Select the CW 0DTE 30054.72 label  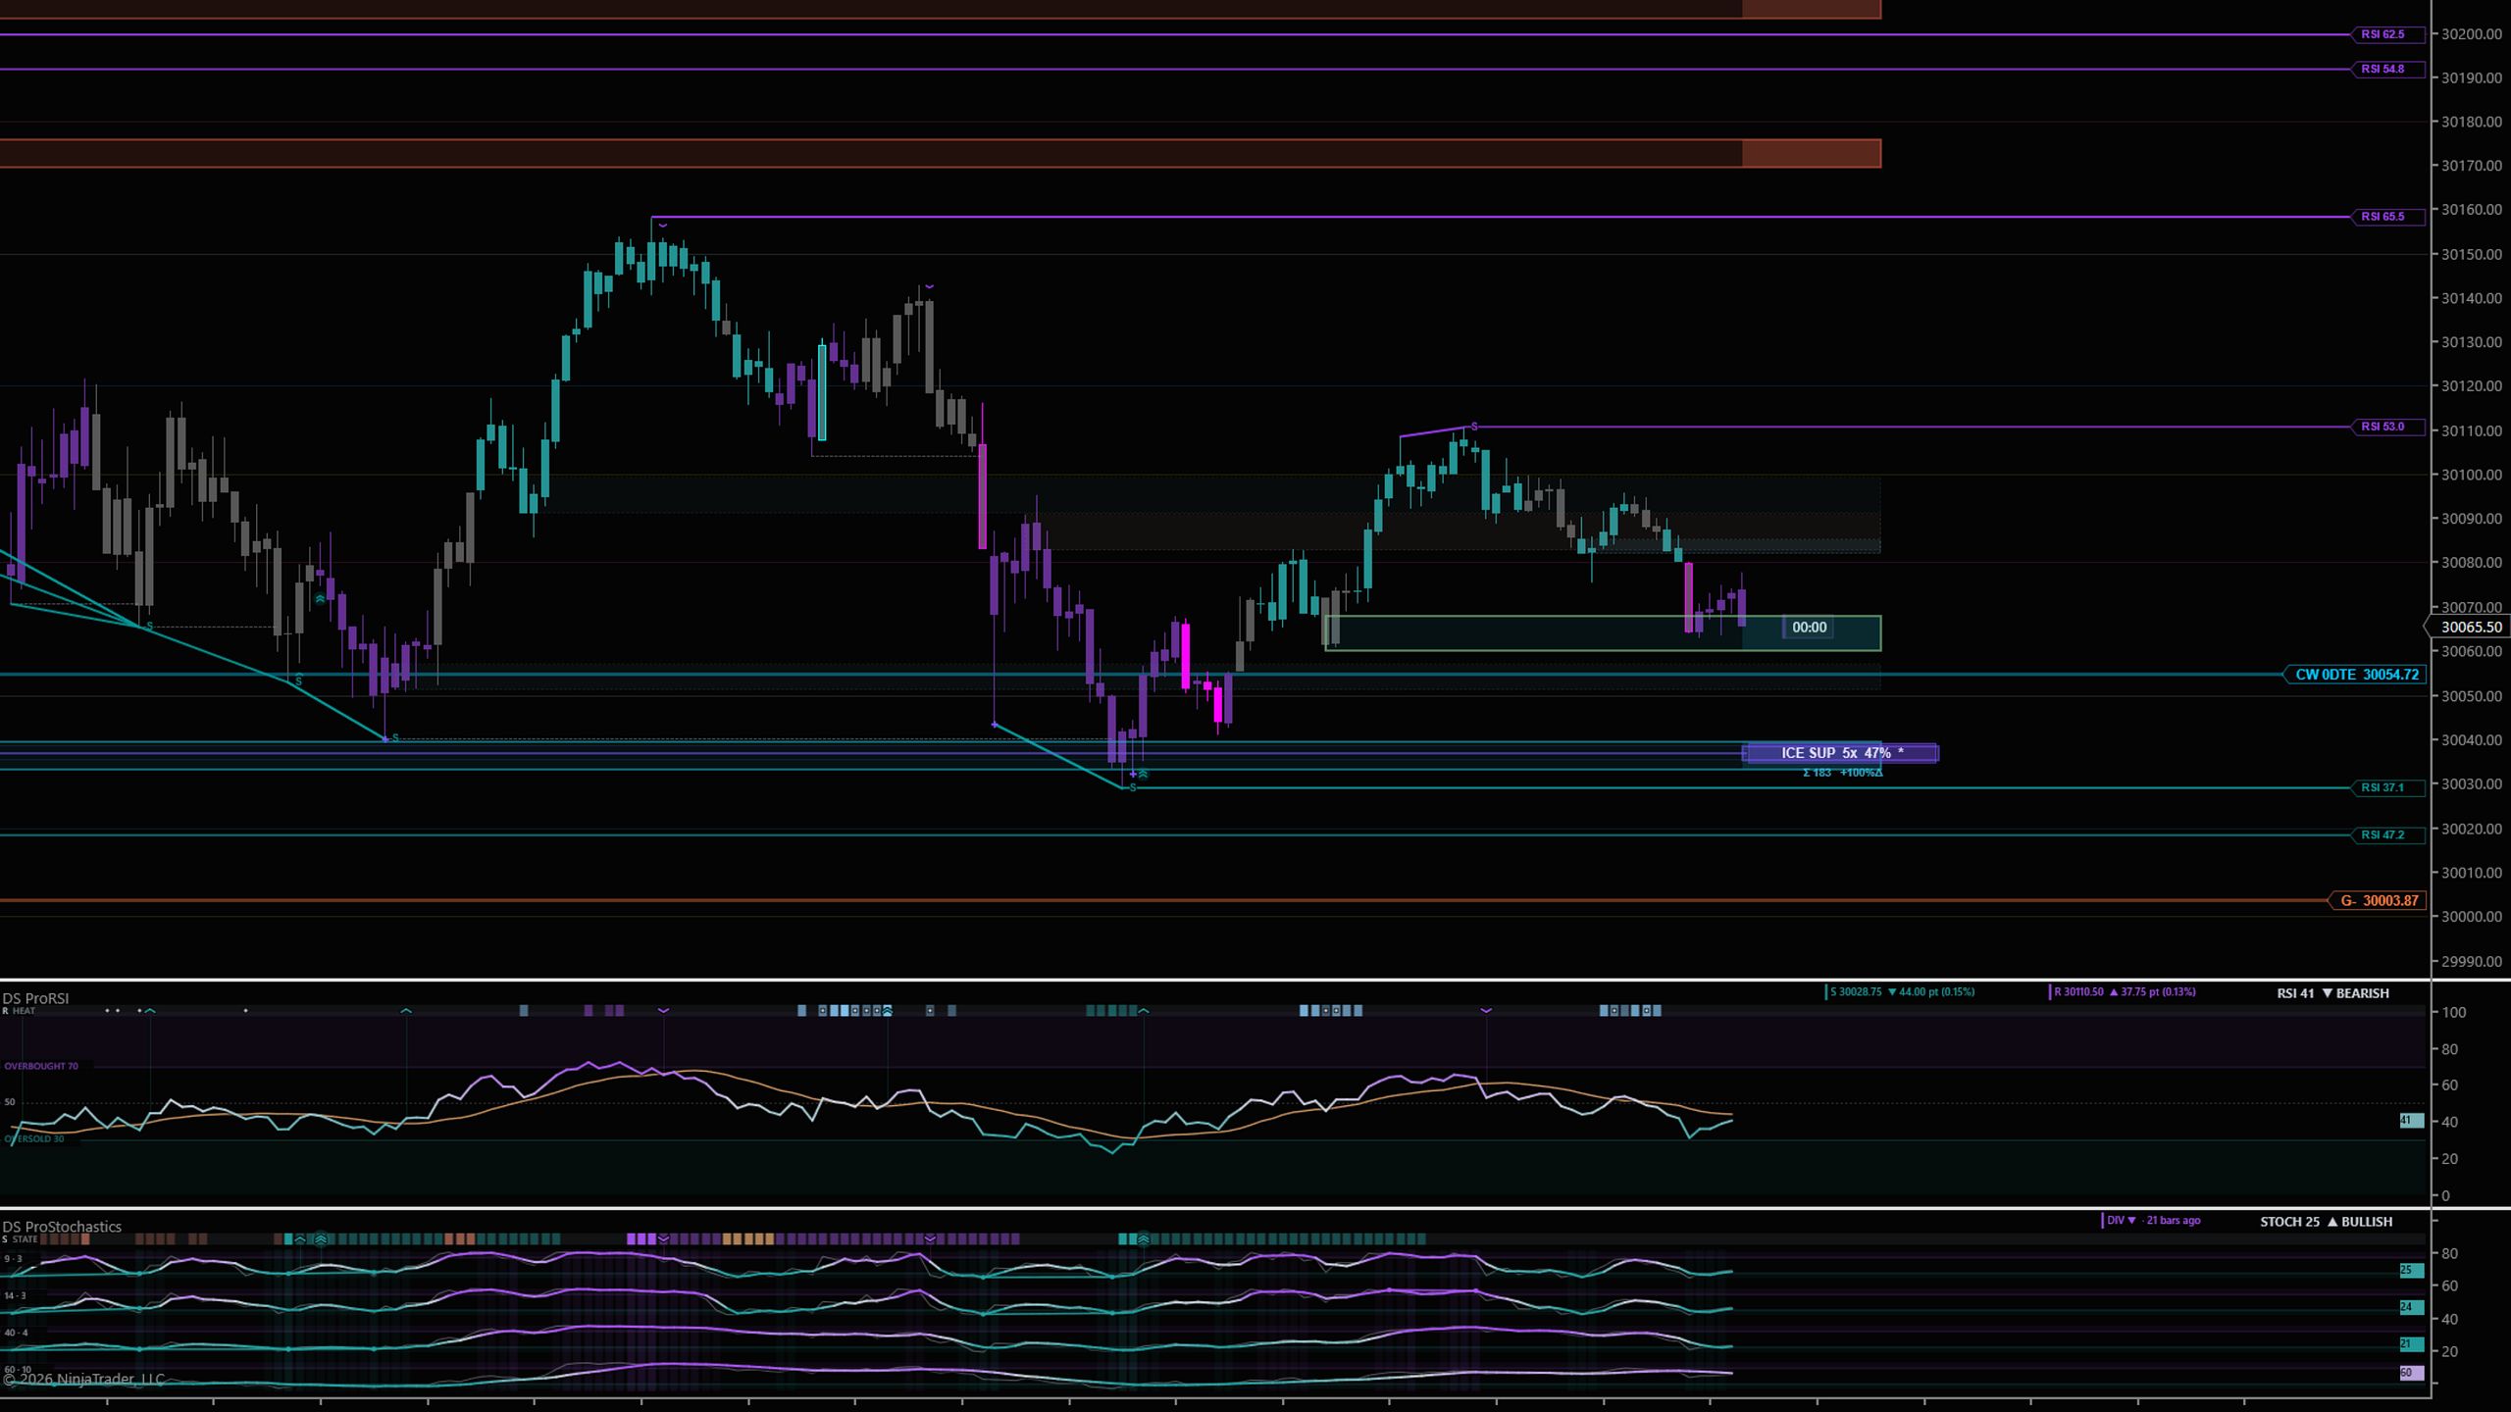(2356, 675)
